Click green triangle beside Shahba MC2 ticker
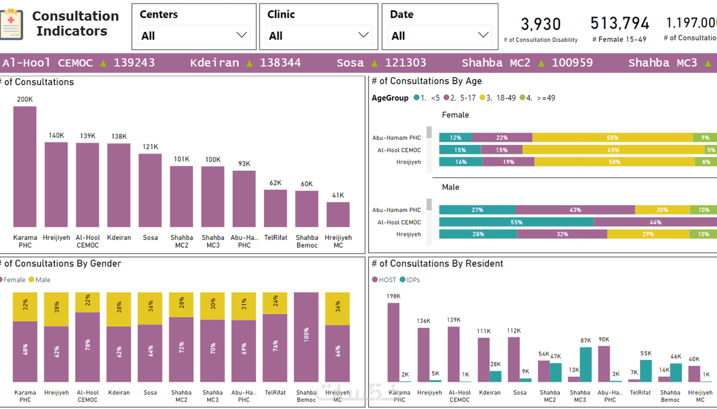717x409 pixels. coord(542,63)
